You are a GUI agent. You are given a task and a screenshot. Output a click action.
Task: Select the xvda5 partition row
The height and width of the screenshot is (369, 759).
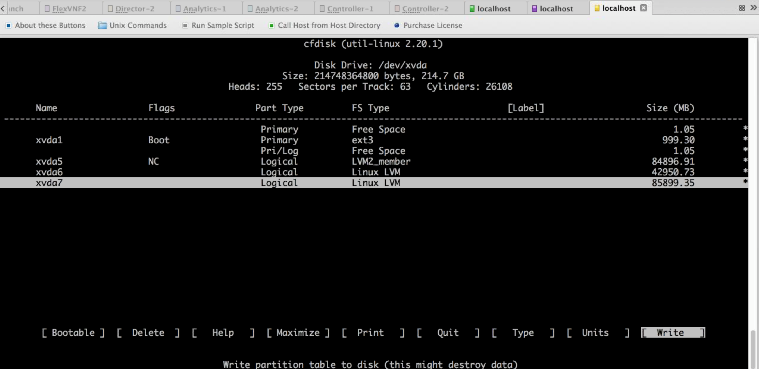point(49,161)
